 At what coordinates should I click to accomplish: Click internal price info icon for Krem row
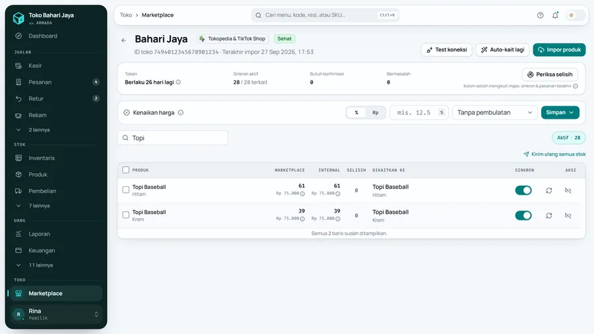point(337,219)
